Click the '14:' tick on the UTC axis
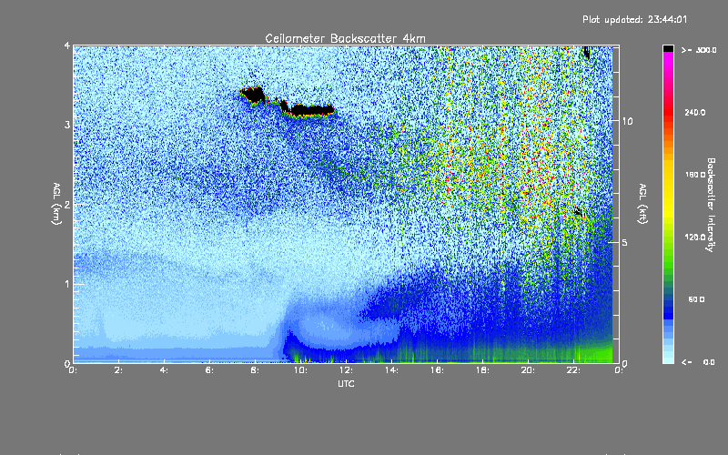This screenshot has width=728, height=455. (x=391, y=370)
